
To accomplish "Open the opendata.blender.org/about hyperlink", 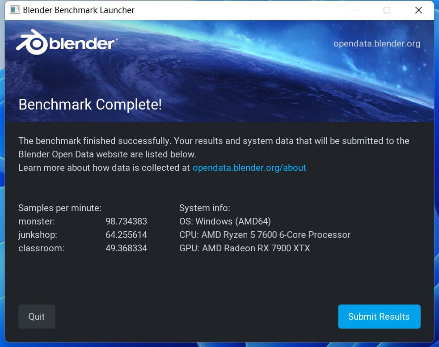I will click(x=249, y=168).
